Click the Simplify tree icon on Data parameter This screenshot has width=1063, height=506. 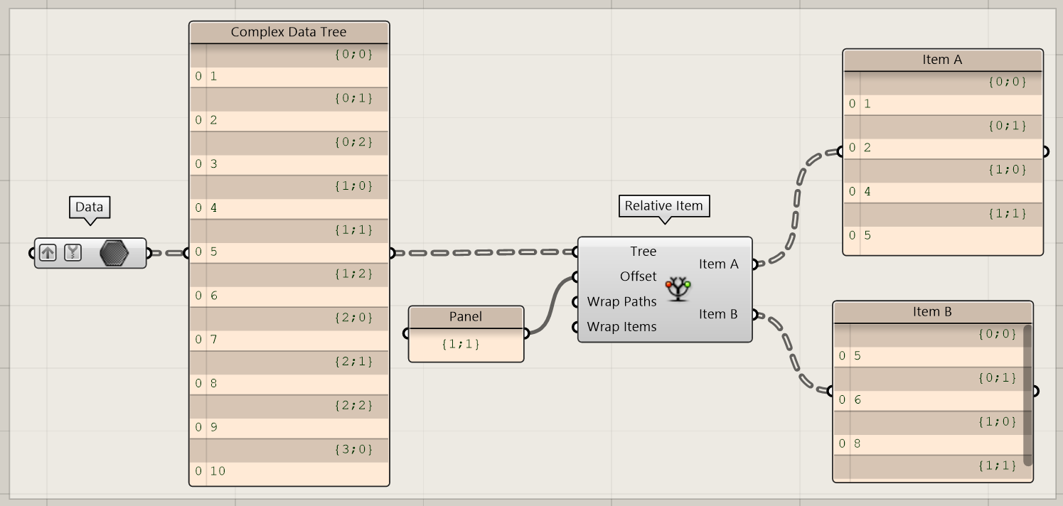pos(73,252)
